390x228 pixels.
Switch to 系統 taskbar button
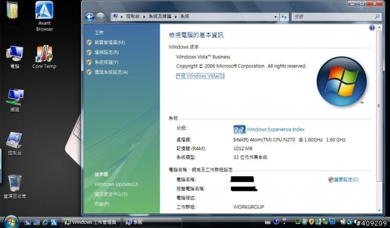[x=152, y=222]
